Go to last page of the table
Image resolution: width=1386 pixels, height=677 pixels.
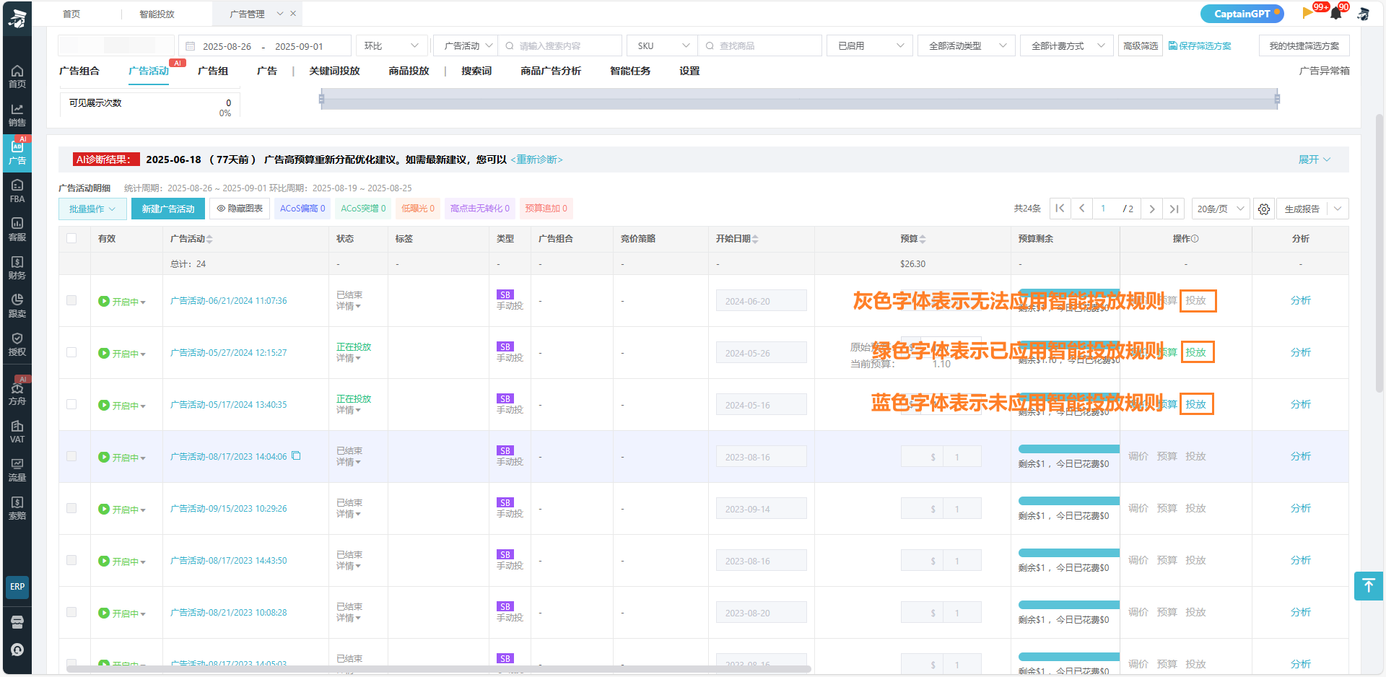pos(1174,209)
